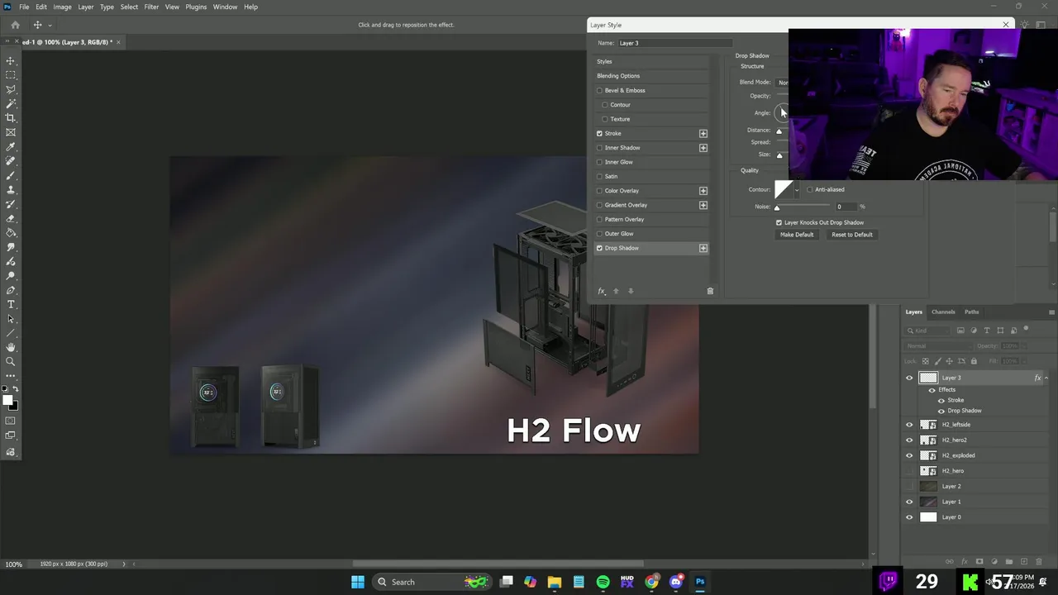
Task: Click the Distance slider handle
Action: (x=779, y=131)
